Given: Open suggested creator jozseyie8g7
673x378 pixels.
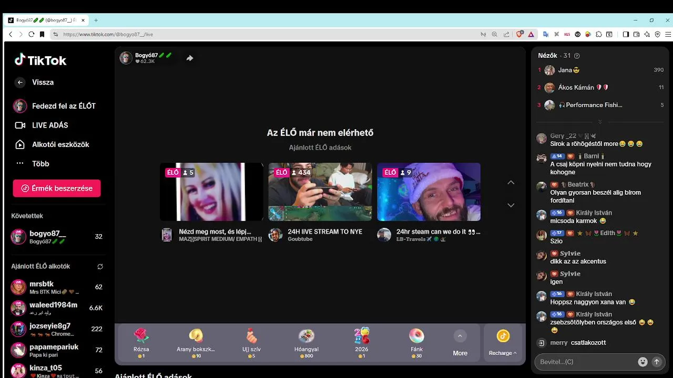Looking at the screenshot, I should pos(57,329).
